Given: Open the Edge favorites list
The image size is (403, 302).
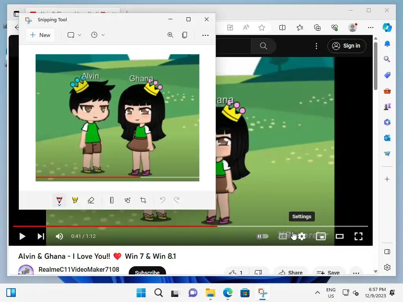Looking at the screenshot, I should 299,28.
